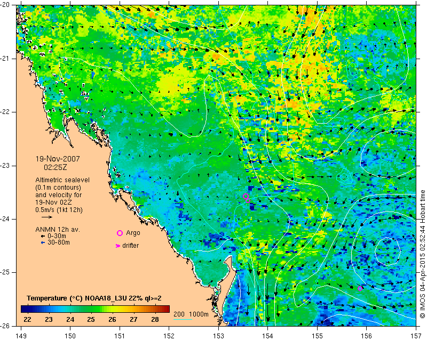The image size is (427, 341).
Task: Click the colorbar tick label 26
Action: 112,319
